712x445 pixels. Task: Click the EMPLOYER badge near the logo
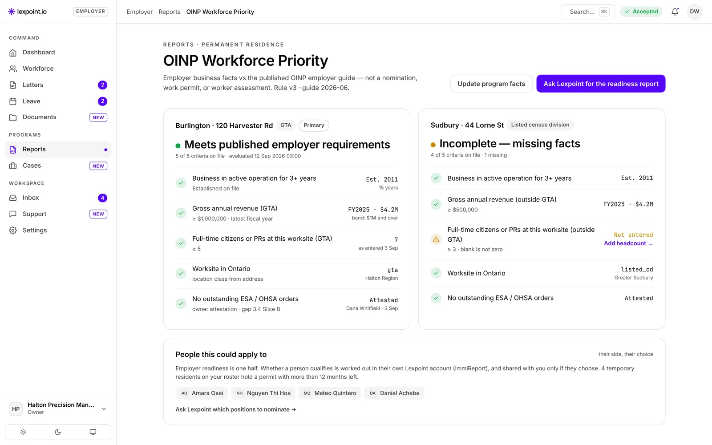coord(90,12)
